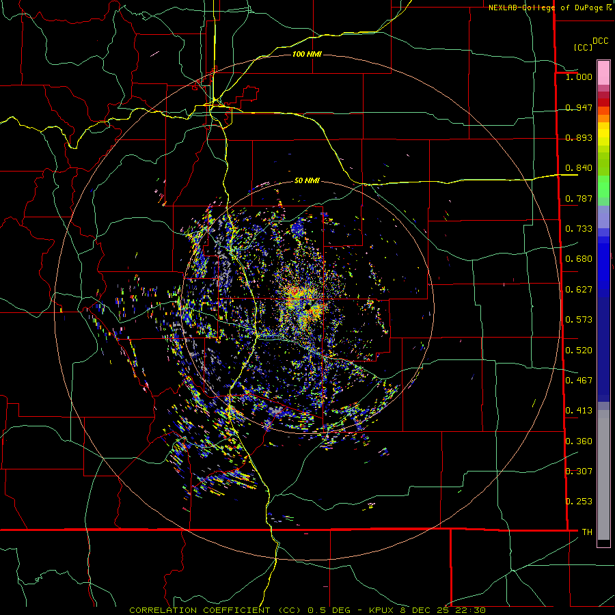Click the black radar site dot at center
Image resolution: width=615 pixels, height=615 pixels.
[309, 306]
